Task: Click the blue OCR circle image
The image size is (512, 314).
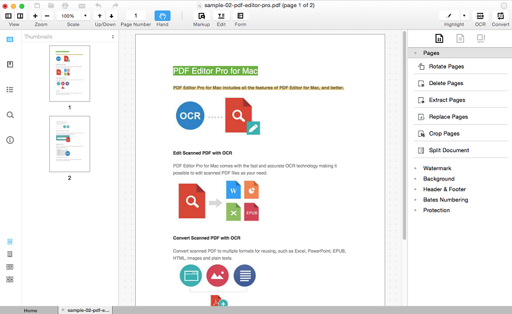Action: (190, 116)
